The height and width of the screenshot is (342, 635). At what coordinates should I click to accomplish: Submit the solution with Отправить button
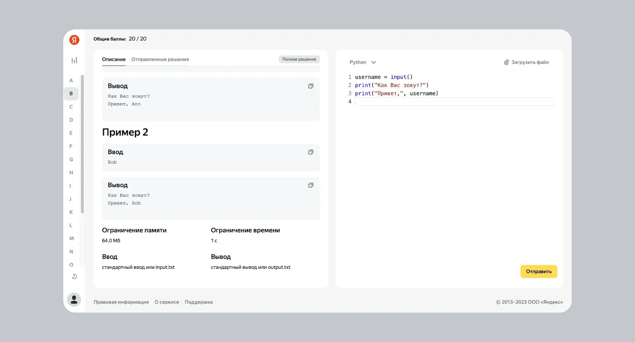539,271
